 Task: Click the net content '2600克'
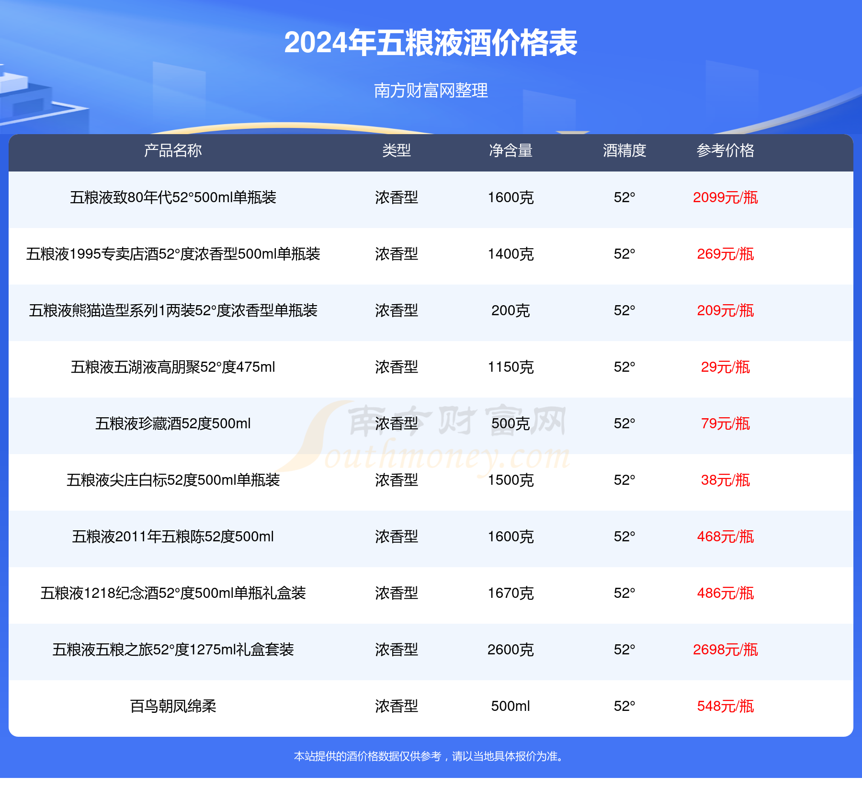click(x=510, y=650)
